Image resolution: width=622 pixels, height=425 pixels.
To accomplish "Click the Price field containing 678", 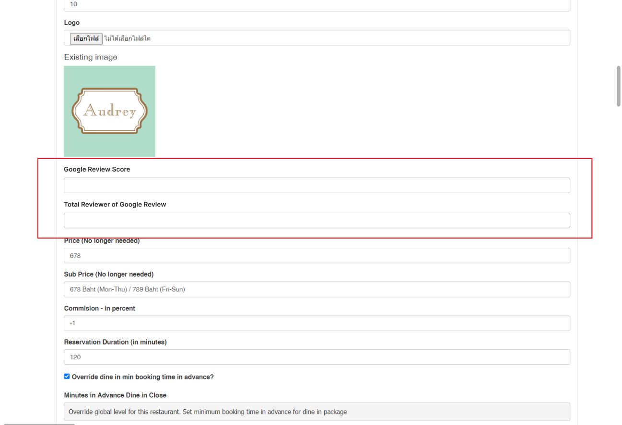I will coord(317,255).
